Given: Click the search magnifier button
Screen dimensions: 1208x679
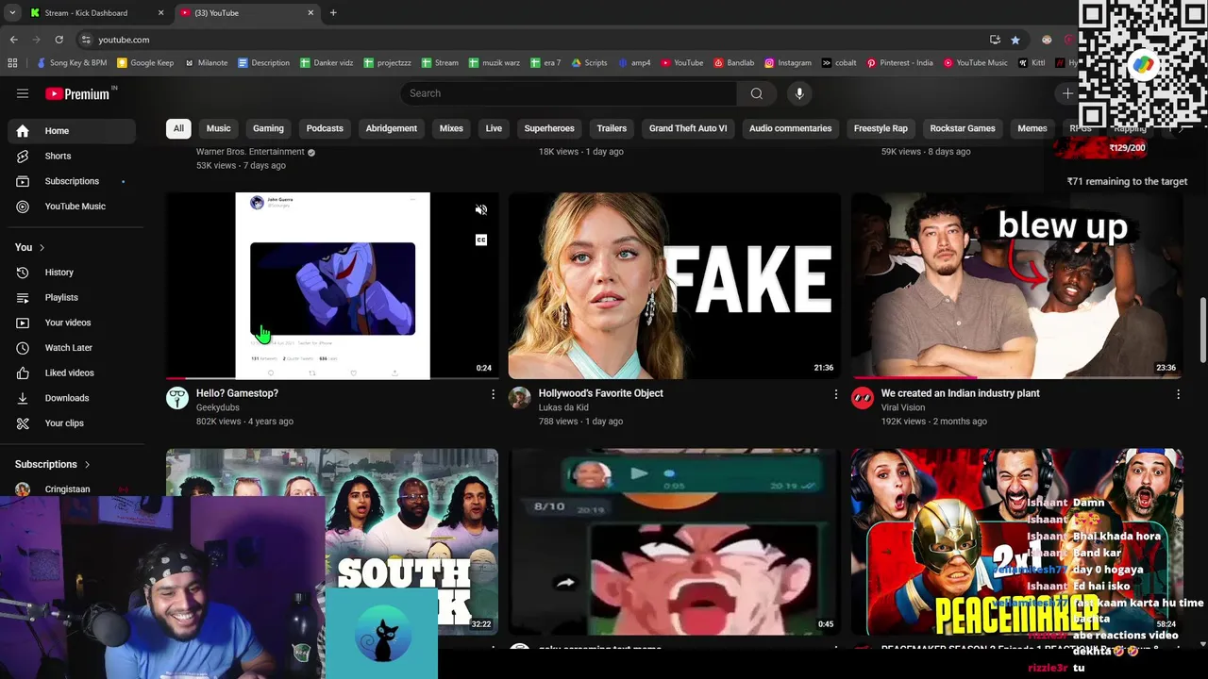Looking at the screenshot, I should click(756, 93).
